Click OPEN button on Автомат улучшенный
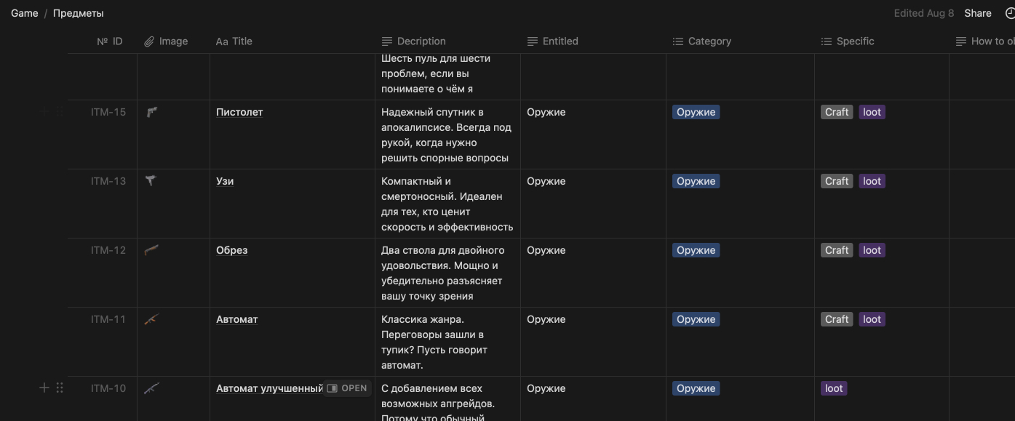Image resolution: width=1015 pixels, height=421 pixels. [347, 388]
